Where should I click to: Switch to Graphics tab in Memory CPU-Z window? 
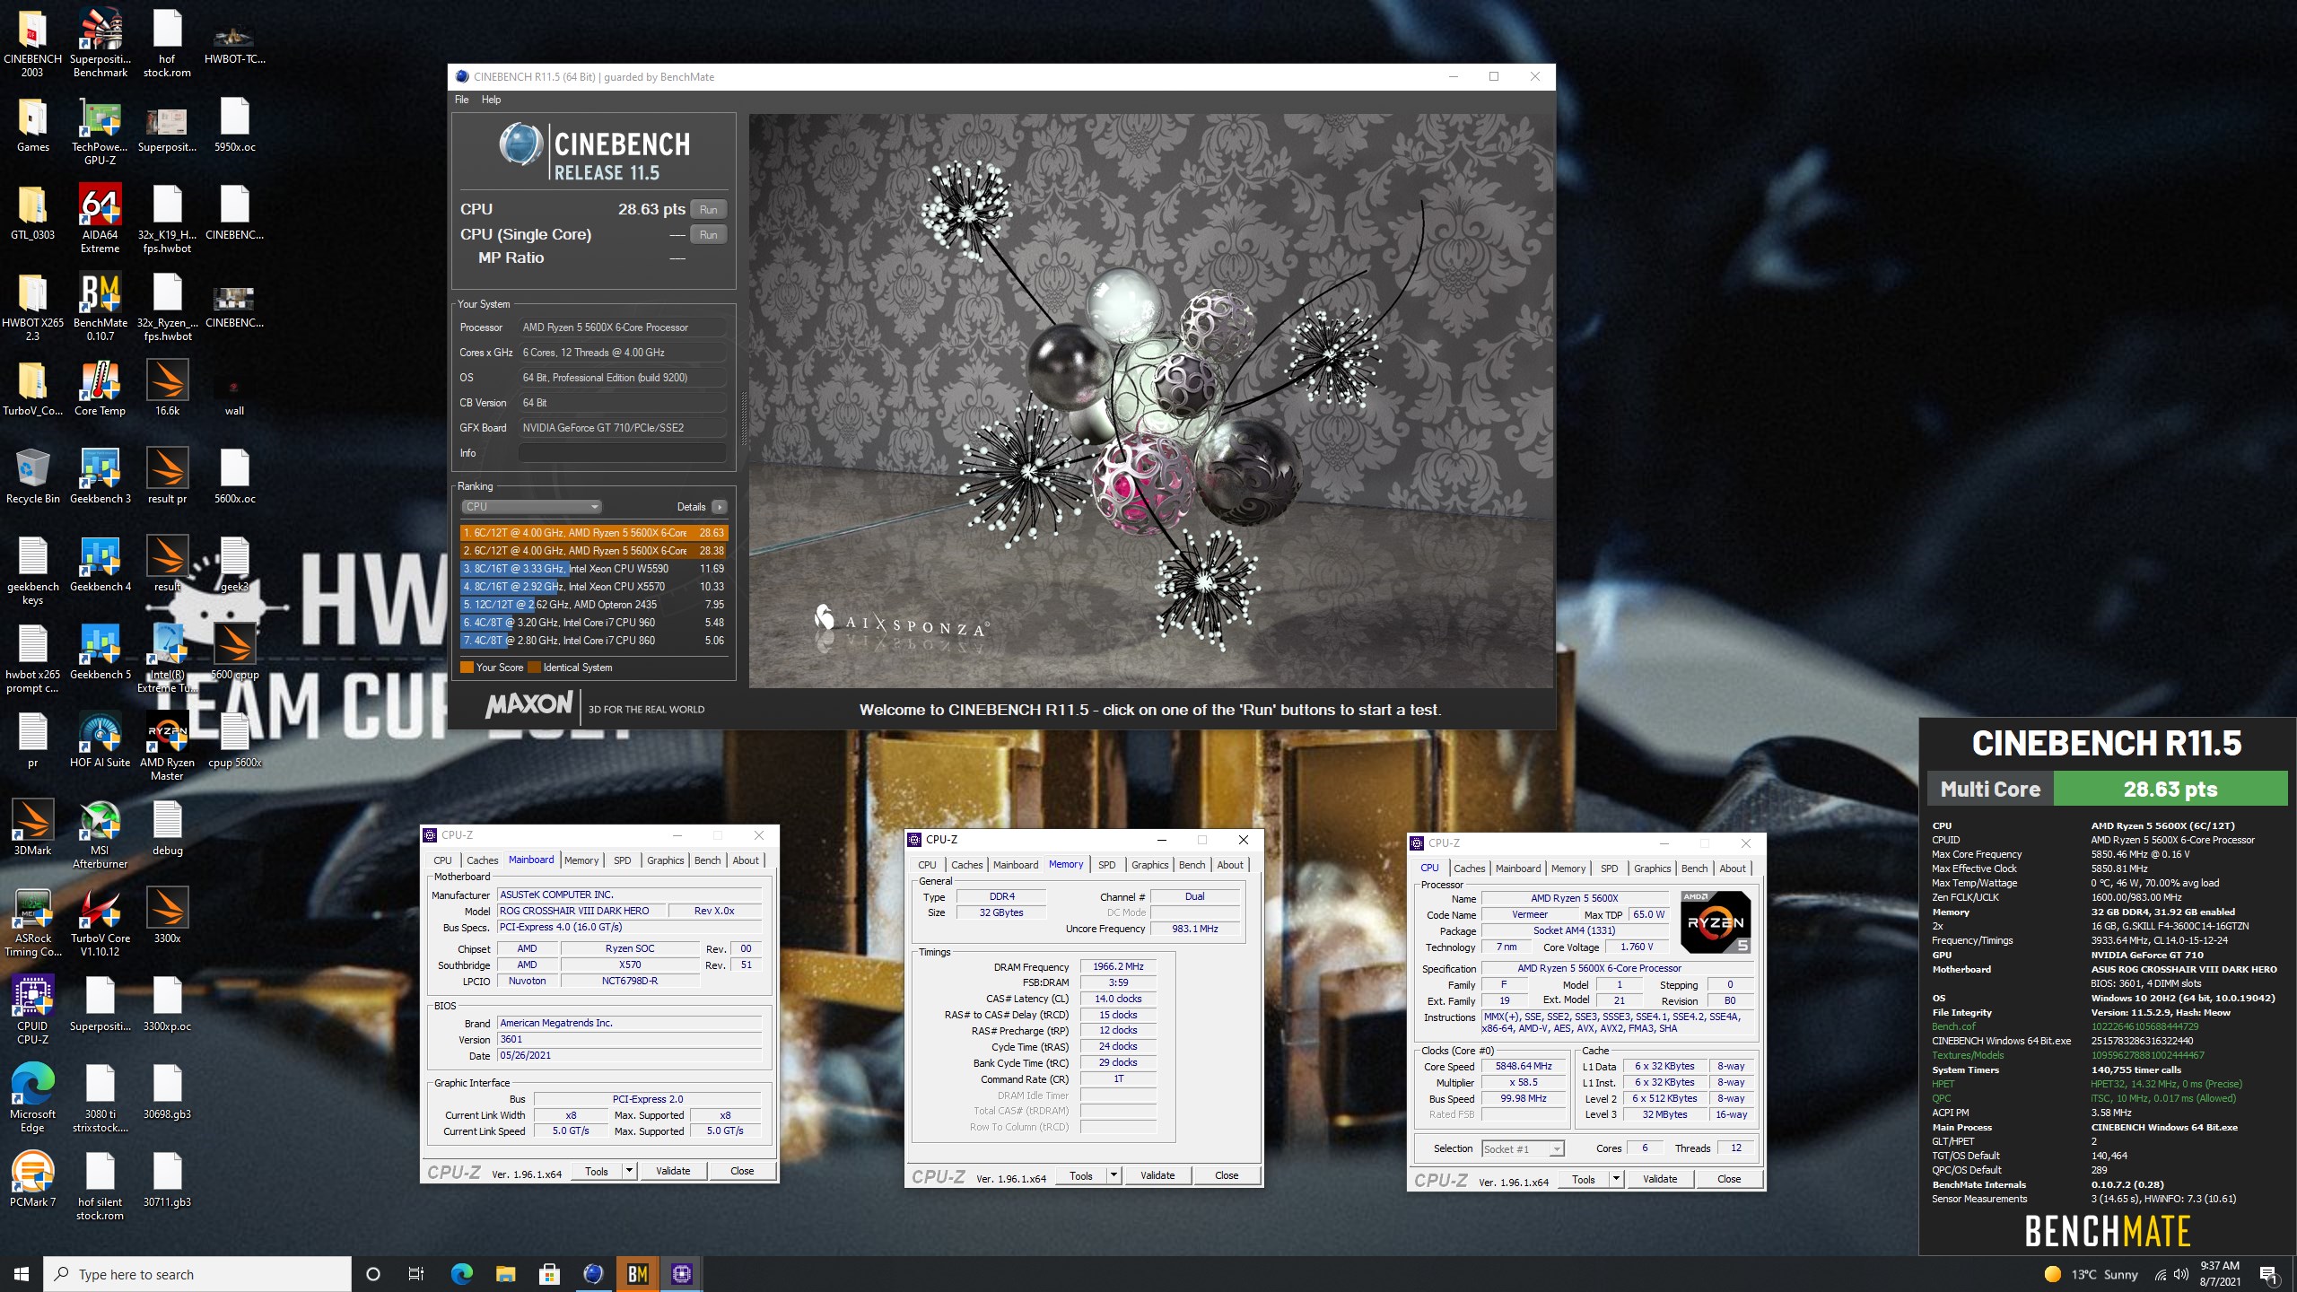1149,865
